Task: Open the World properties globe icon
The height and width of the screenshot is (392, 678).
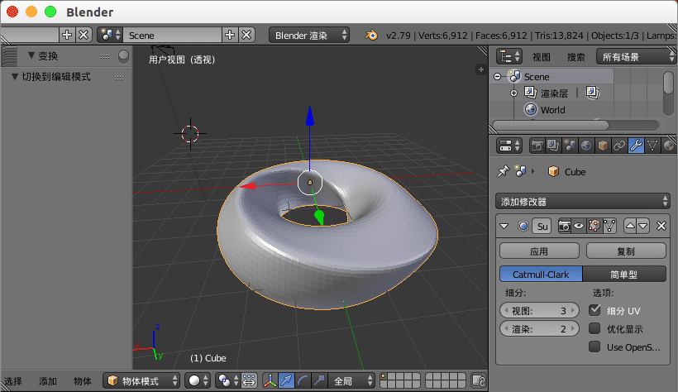Action: click(586, 146)
